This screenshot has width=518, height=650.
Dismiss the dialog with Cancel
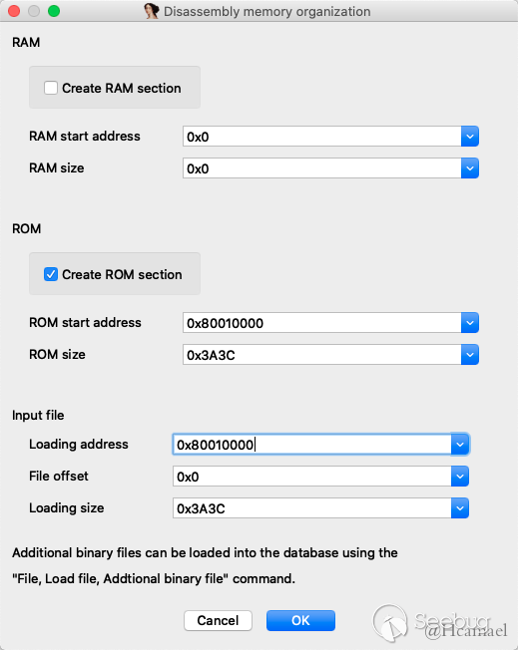(218, 620)
